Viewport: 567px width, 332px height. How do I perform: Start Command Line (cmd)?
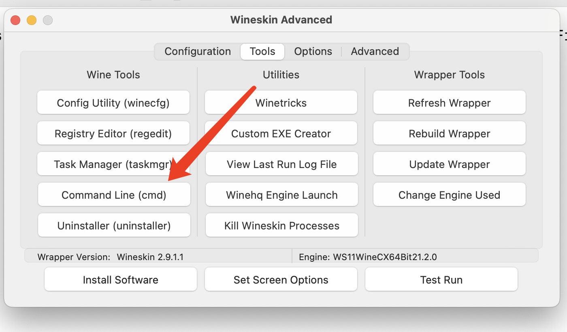pyautogui.click(x=114, y=195)
